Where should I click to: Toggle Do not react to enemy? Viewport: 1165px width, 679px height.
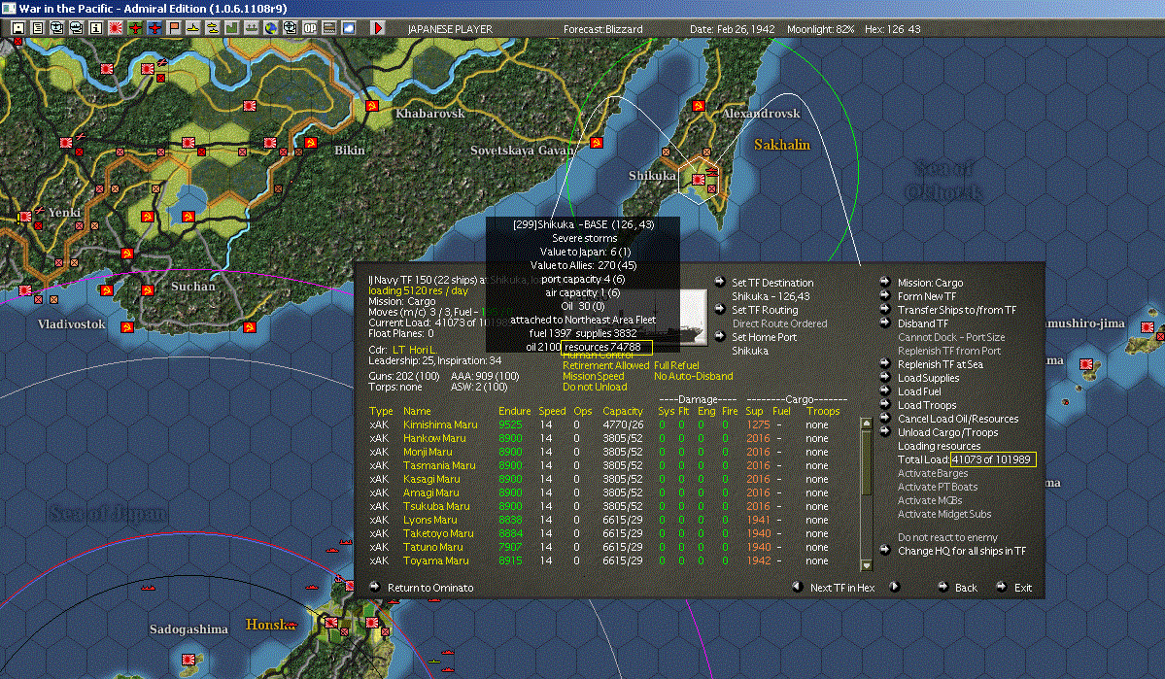[x=947, y=537]
